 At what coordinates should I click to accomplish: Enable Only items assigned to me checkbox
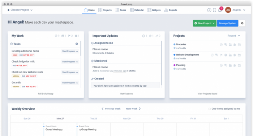(x=210, y=109)
